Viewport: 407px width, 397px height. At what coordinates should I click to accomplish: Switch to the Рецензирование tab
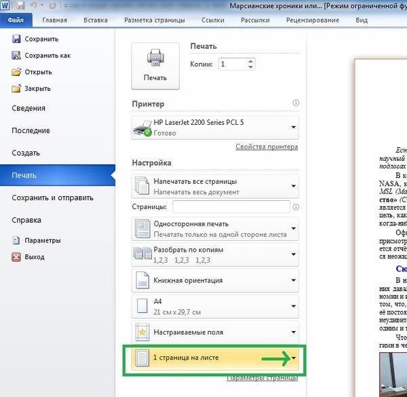click(313, 20)
